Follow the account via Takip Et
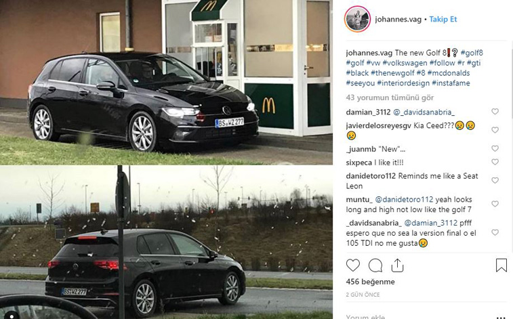 (x=443, y=19)
